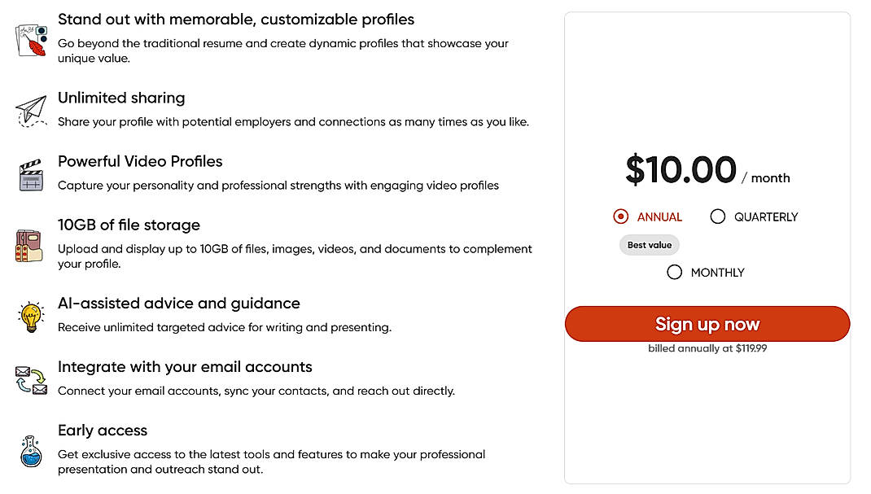This screenshot has height=494, width=871.
Task: Select the QUARTERLY billing option
Action: tap(717, 216)
